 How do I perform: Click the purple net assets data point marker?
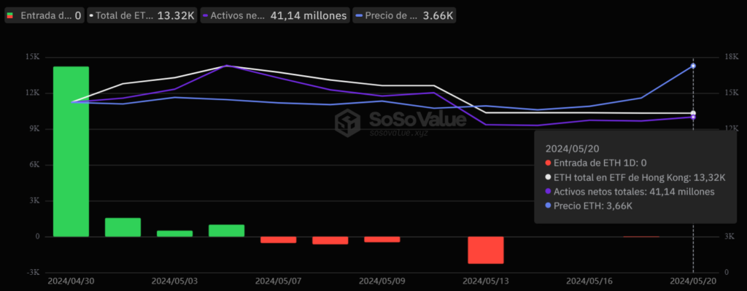[693, 117]
